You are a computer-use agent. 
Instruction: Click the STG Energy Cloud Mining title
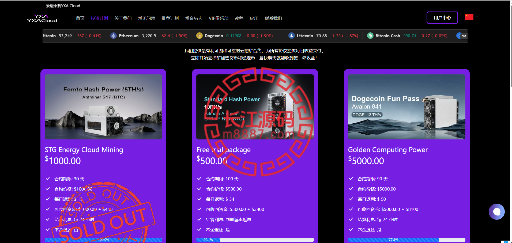click(x=84, y=150)
